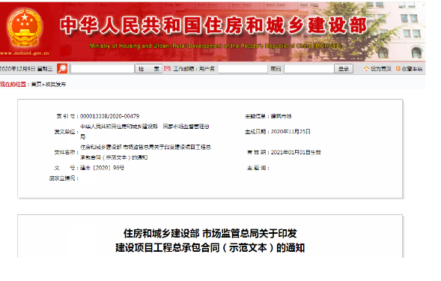Image resolution: width=441 pixels, height=281 pixels.
Task: Click the orange magnifier search icon
Action: (62, 68)
